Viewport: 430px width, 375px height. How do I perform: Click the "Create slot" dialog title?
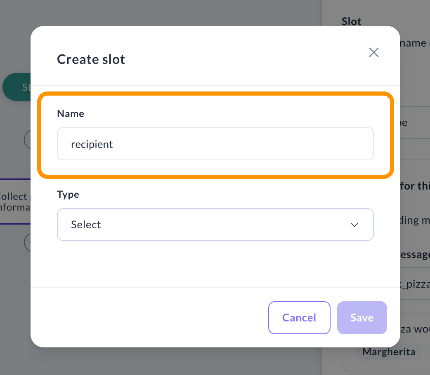(x=91, y=59)
